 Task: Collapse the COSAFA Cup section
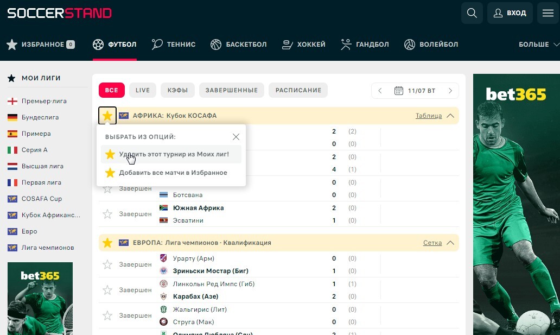point(450,116)
